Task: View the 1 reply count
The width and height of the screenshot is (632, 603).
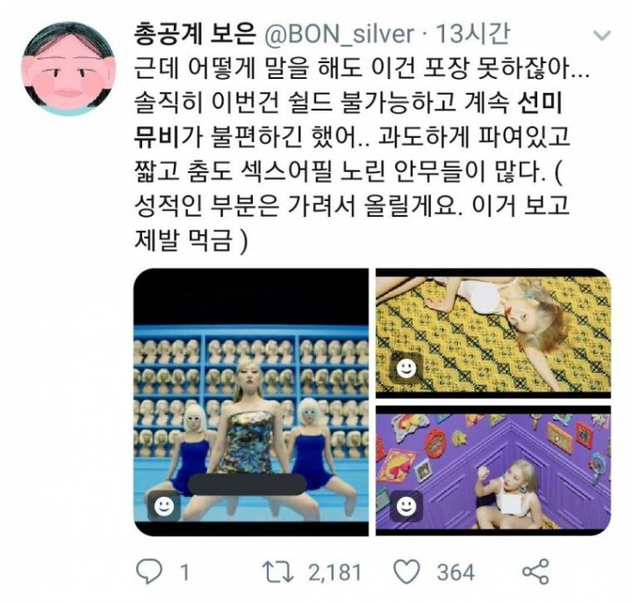Action: click(x=184, y=572)
